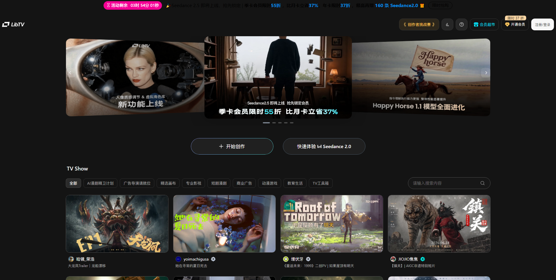Select the 全部 filter tab
Screen dimensions: 556x280
click(x=73, y=183)
